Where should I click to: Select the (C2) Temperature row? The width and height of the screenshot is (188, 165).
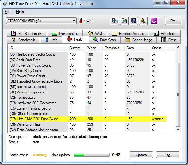pyautogui.click(x=88, y=98)
